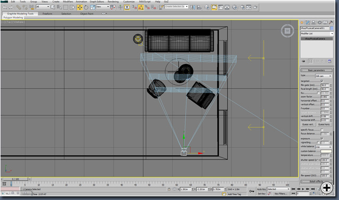
Task: Open the Create Selection Set dropdown
Action: pyautogui.click(x=177, y=6)
